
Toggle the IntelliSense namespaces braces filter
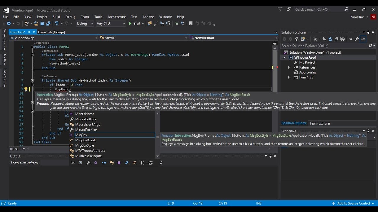click(x=143, y=163)
